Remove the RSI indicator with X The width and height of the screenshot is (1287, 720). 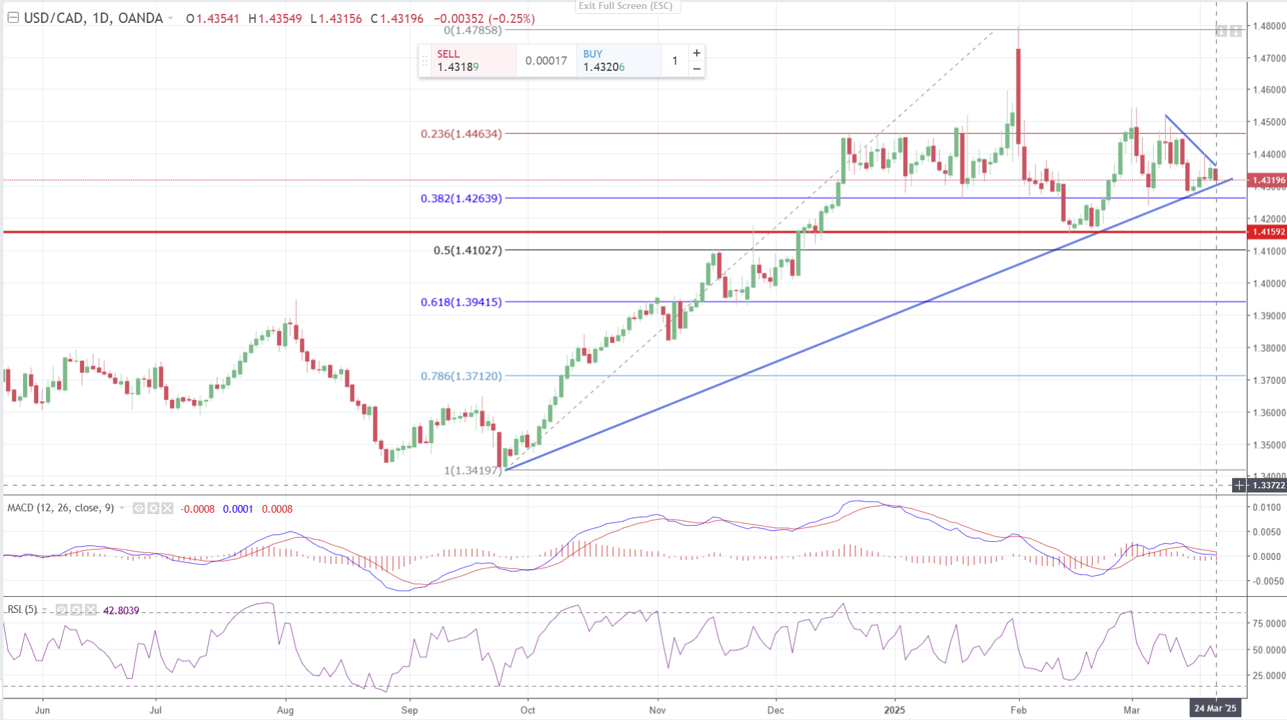(90, 610)
